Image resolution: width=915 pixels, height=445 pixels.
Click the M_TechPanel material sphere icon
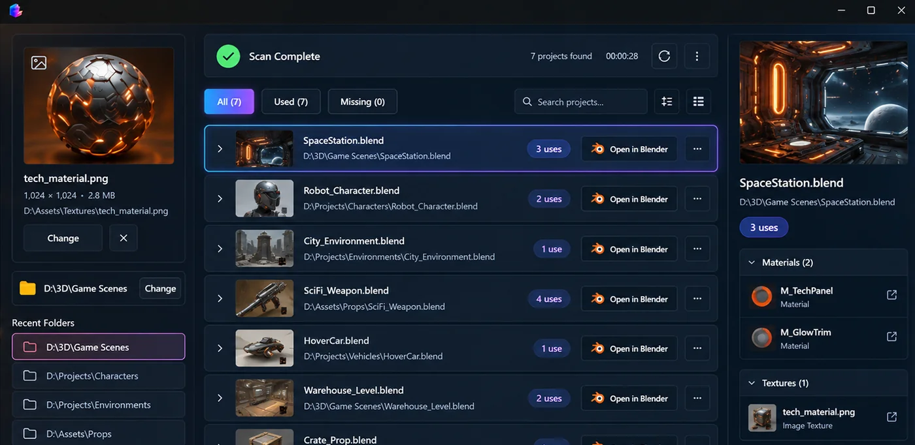(x=761, y=296)
